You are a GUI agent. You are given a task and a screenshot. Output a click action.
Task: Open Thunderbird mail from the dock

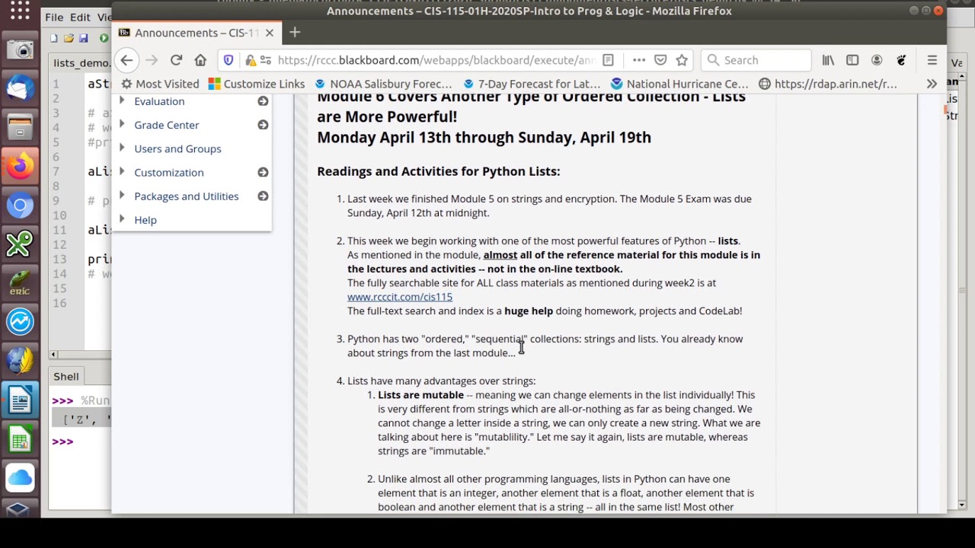click(x=20, y=88)
